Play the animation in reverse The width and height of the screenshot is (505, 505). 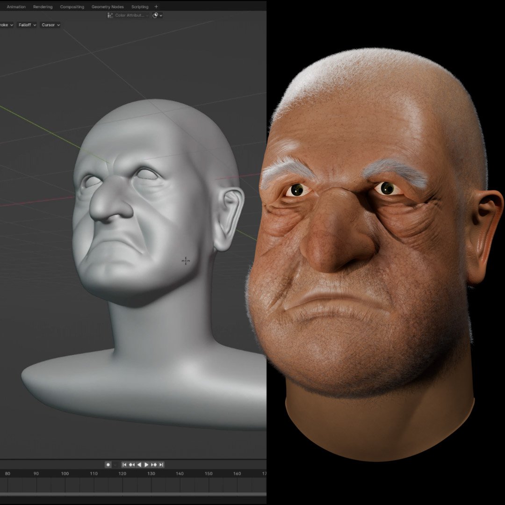[139, 464]
